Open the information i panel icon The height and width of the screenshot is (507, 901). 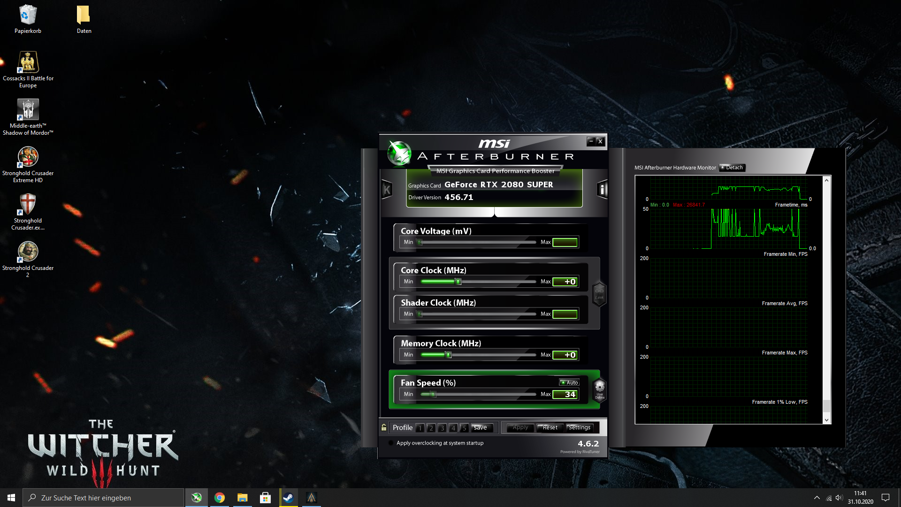tap(603, 190)
